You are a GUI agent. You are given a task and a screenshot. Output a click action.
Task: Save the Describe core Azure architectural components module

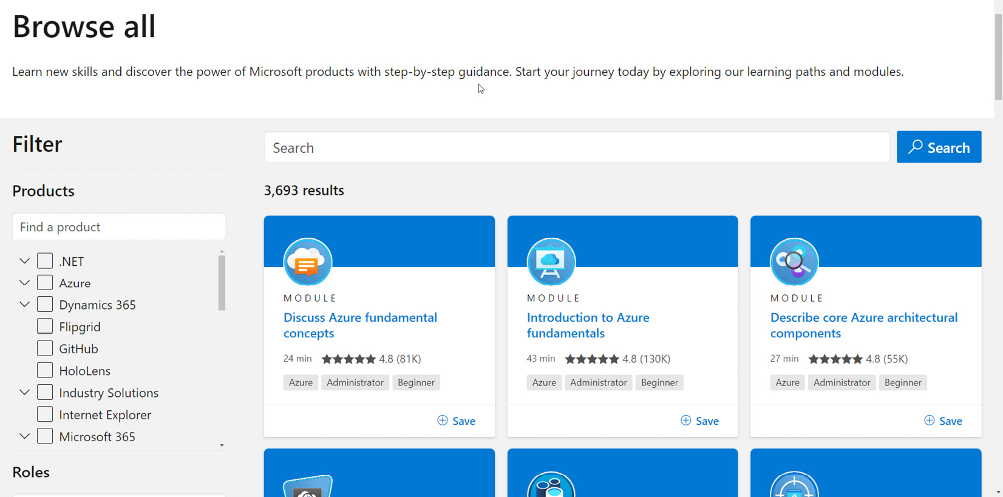coord(943,421)
